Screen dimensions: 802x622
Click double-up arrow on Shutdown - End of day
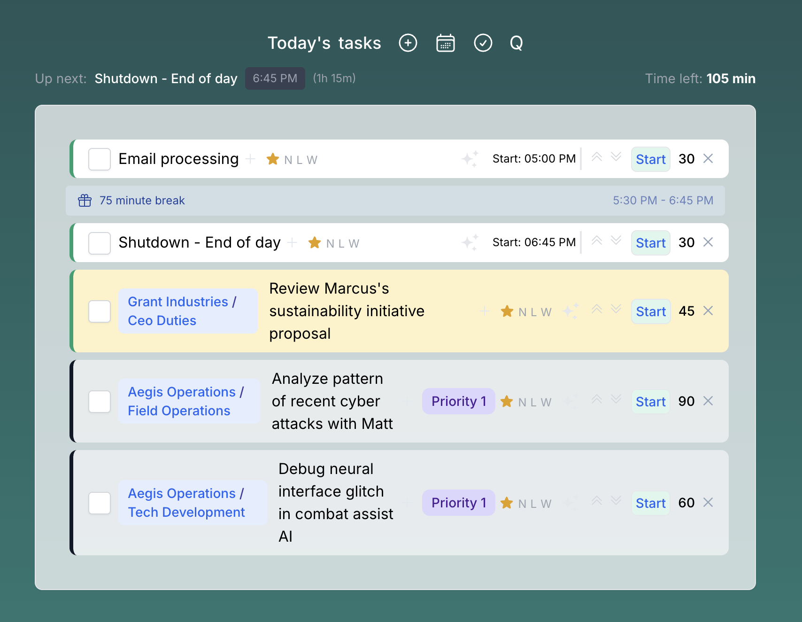597,241
